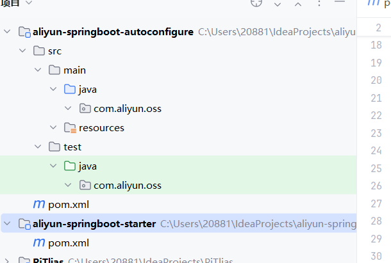Viewport: 391px width, 263px height.
Task: Click the aliyun-springboot-autoconfigure module folder icon
Action: pos(24,32)
